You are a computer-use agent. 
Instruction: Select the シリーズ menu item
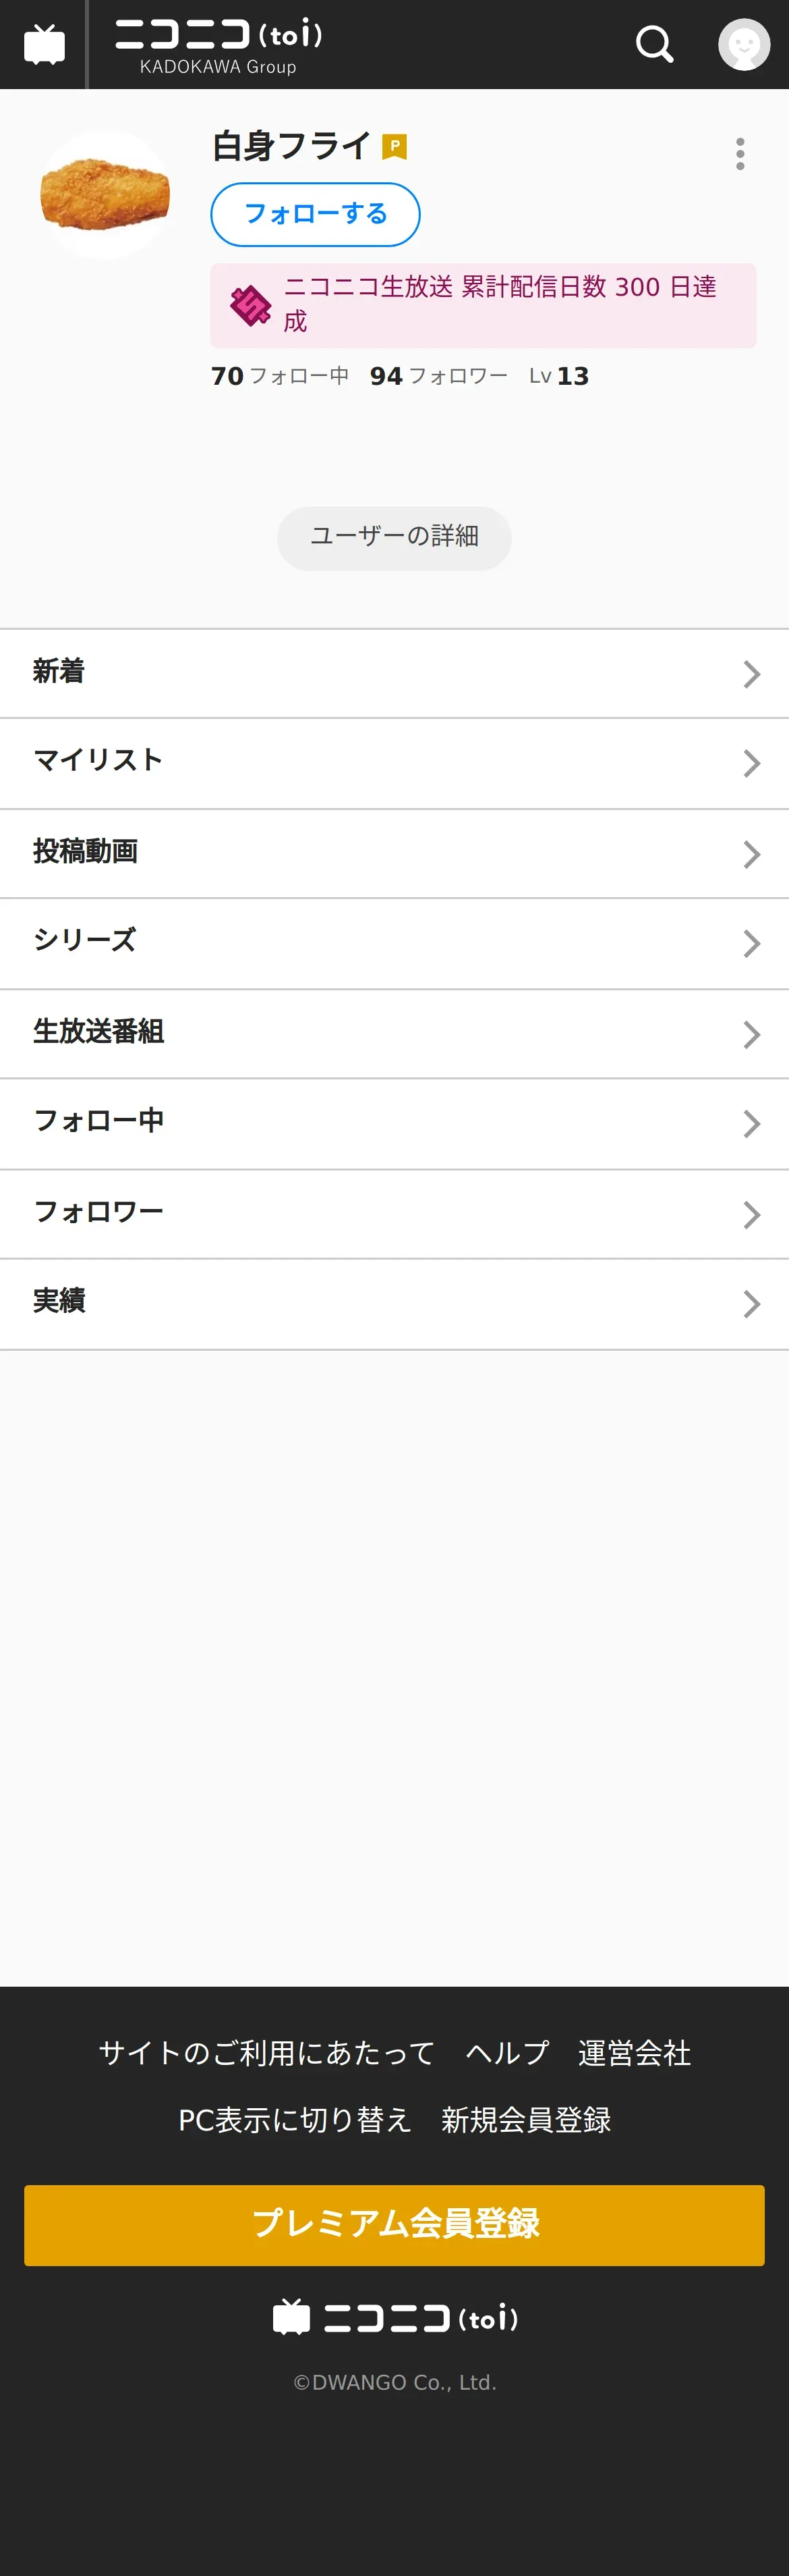click(x=394, y=944)
